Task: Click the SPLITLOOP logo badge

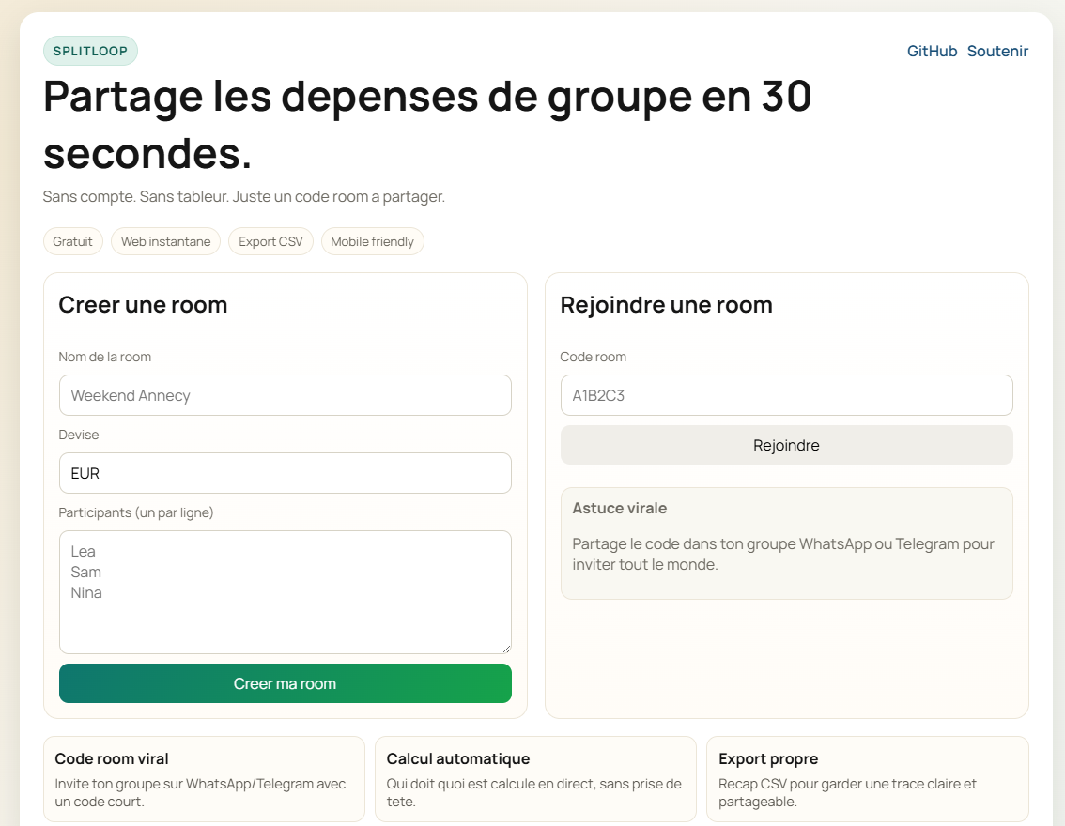Action: [90, 51]
